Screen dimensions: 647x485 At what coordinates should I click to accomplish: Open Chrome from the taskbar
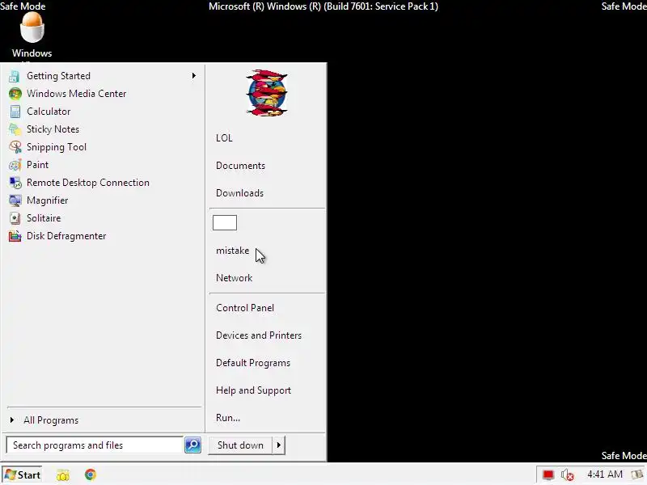91,474
